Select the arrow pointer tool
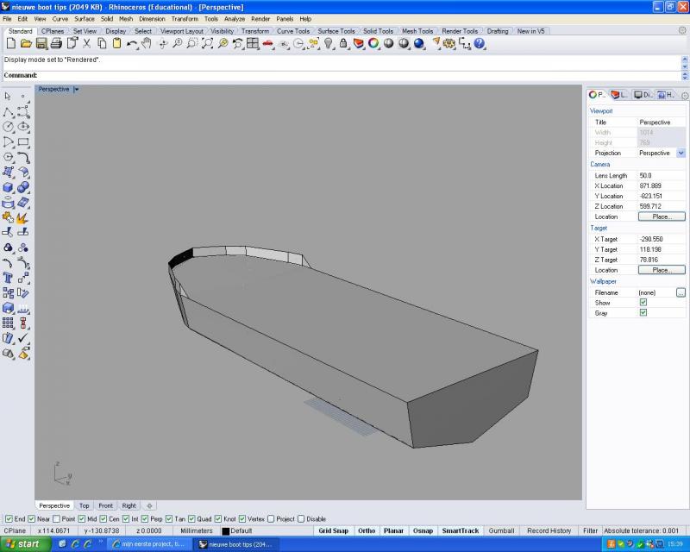Screen dimensions: 690x552 pyautogui.click(x=8, y=96)
